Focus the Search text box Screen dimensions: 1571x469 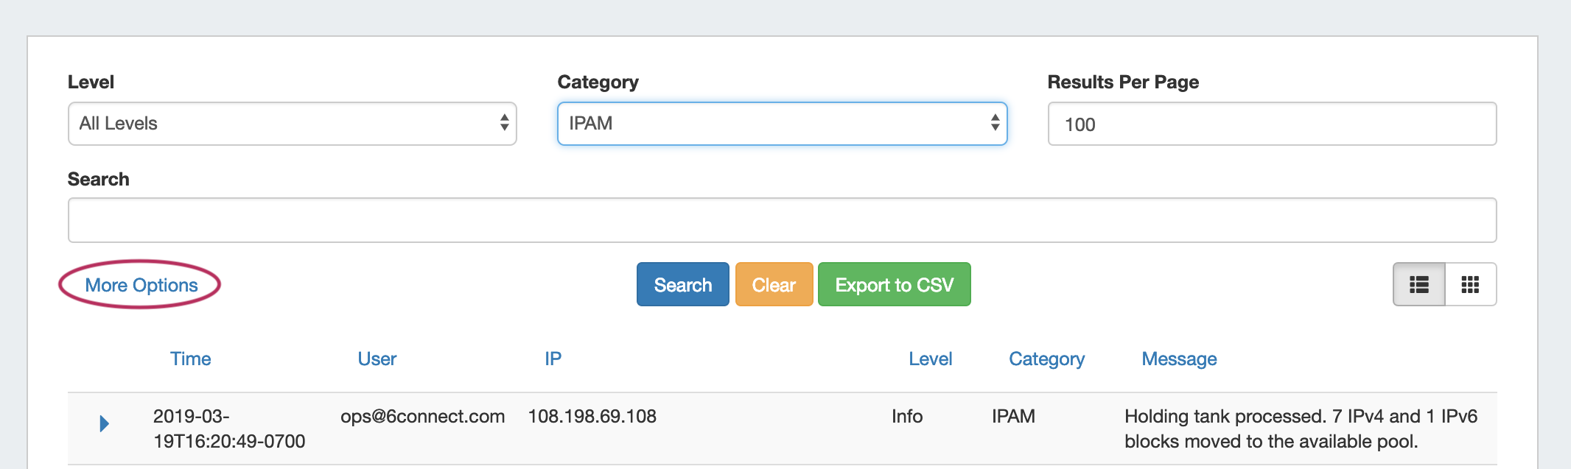(x=782, y=220)
